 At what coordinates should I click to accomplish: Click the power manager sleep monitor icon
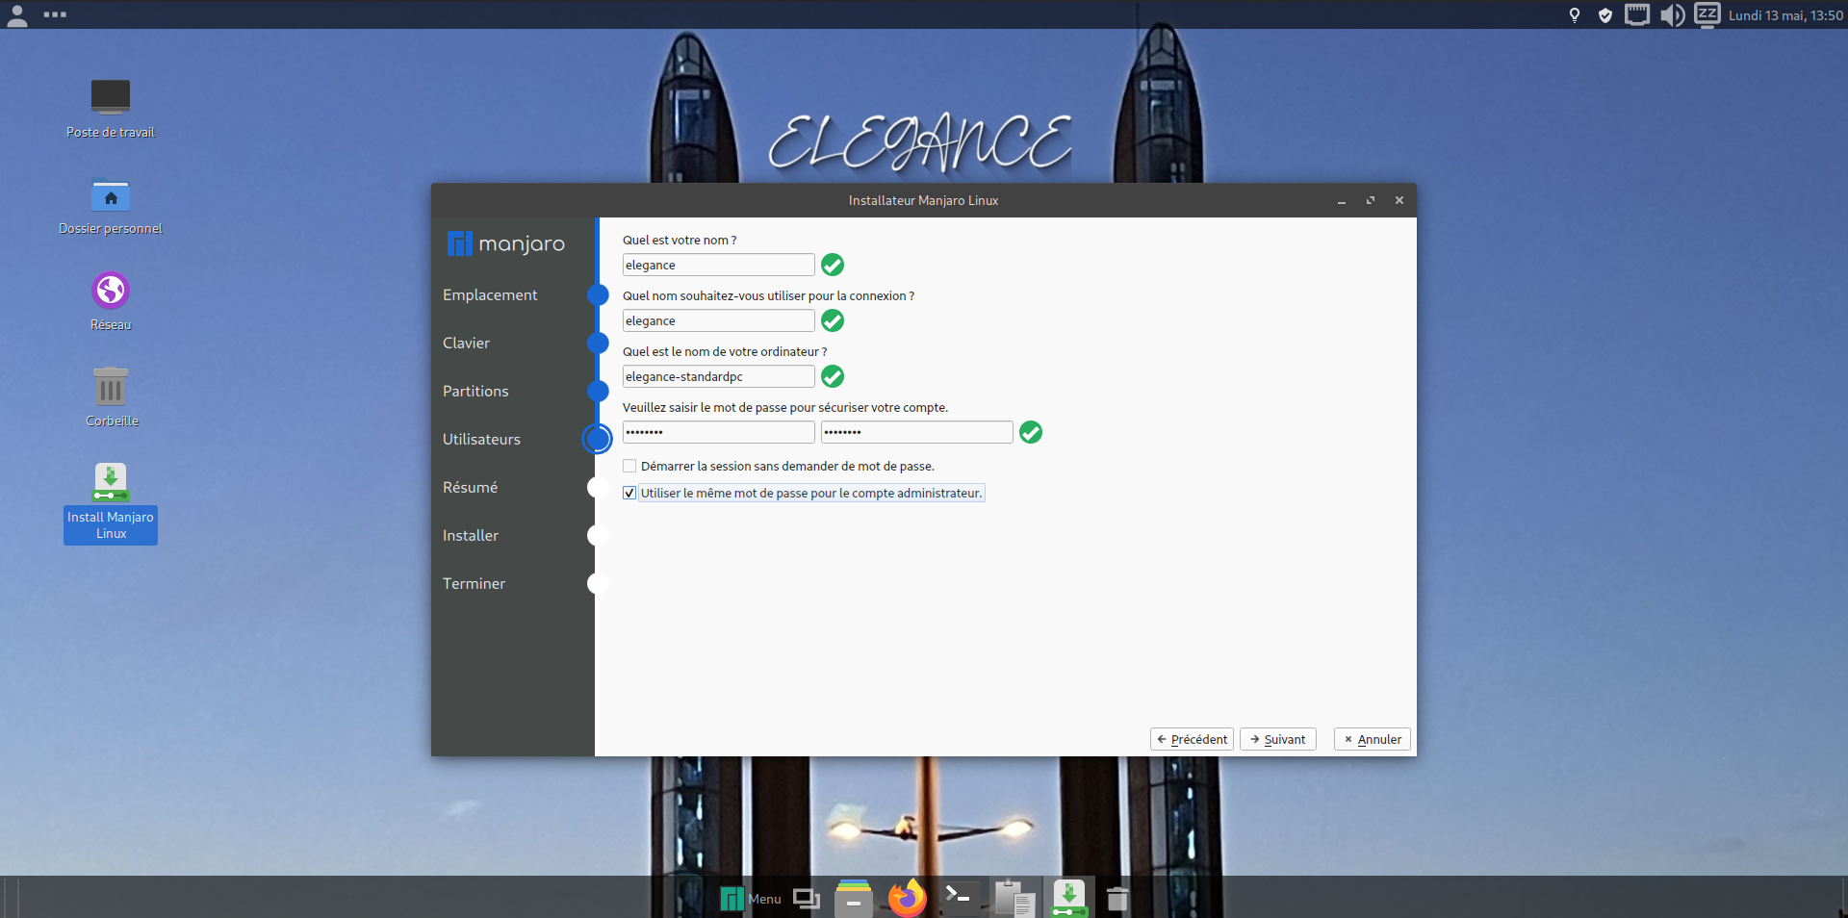(1707, 15)
